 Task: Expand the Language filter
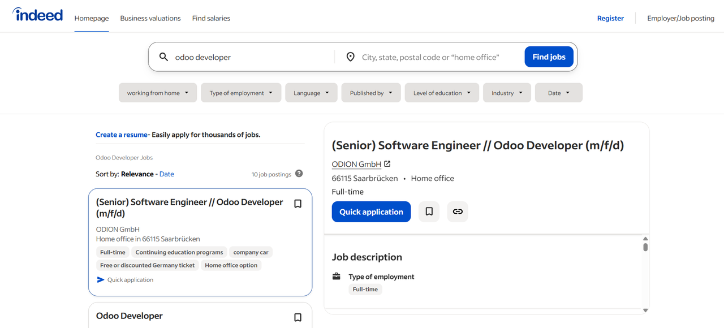point(311,93)
